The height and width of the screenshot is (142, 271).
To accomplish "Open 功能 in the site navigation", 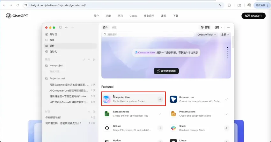I will point(108,16).
